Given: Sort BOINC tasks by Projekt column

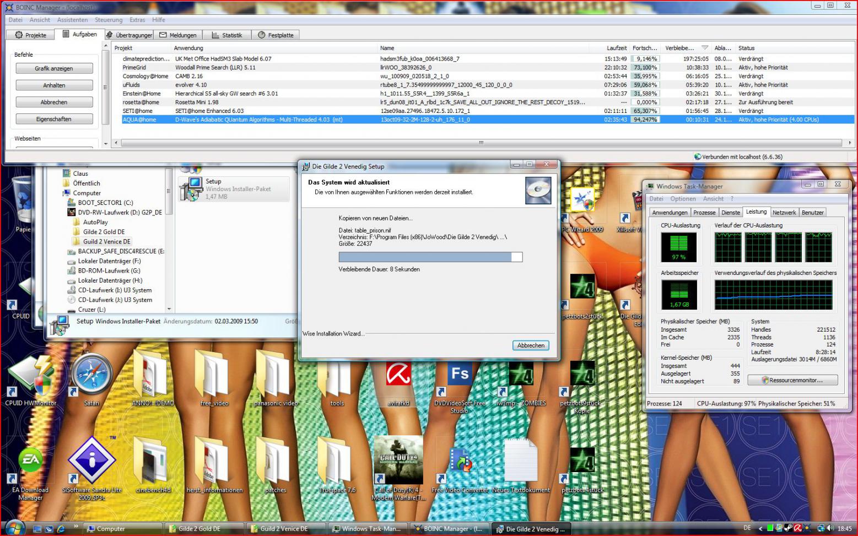Looking at the screenshot, I should click(x=141, y=48).
